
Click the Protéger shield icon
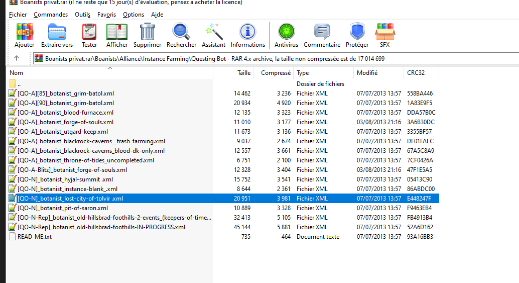pos(357,32)
